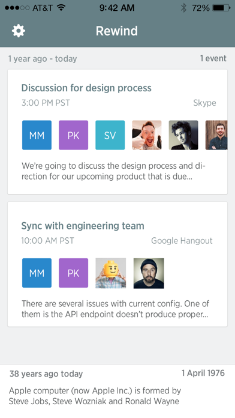
Task: Tap the '1 year ago - today' header
Action: coord(43,59)
